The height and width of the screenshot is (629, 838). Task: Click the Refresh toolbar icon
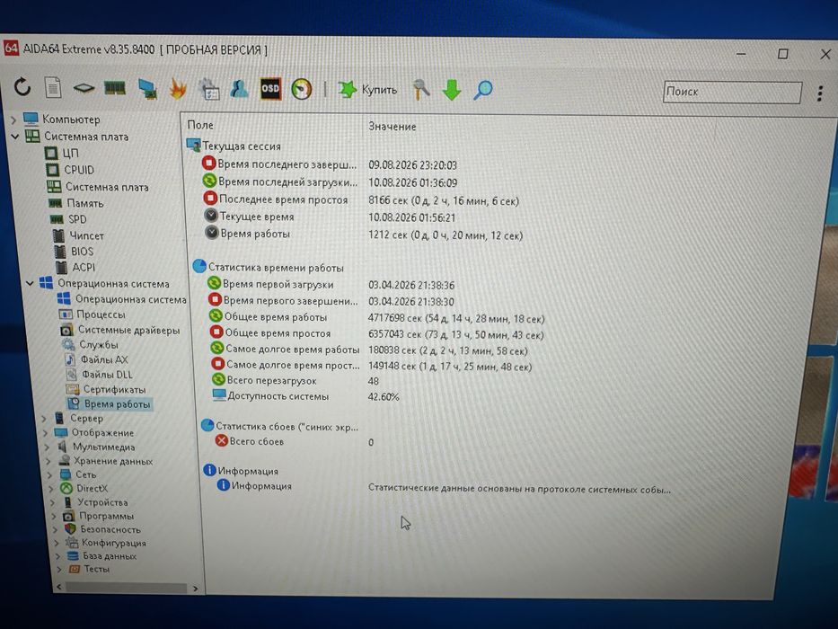(22, 86)
